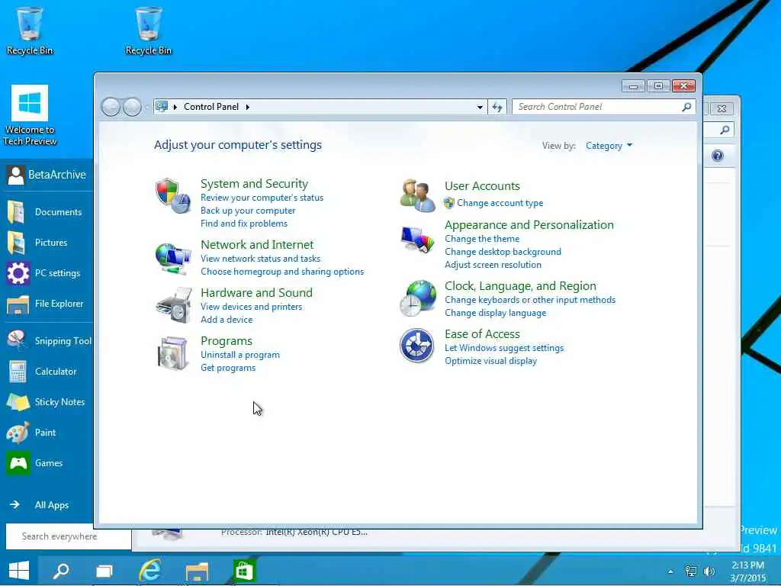Click the taskbar Search magnifier

click(61, 570)
